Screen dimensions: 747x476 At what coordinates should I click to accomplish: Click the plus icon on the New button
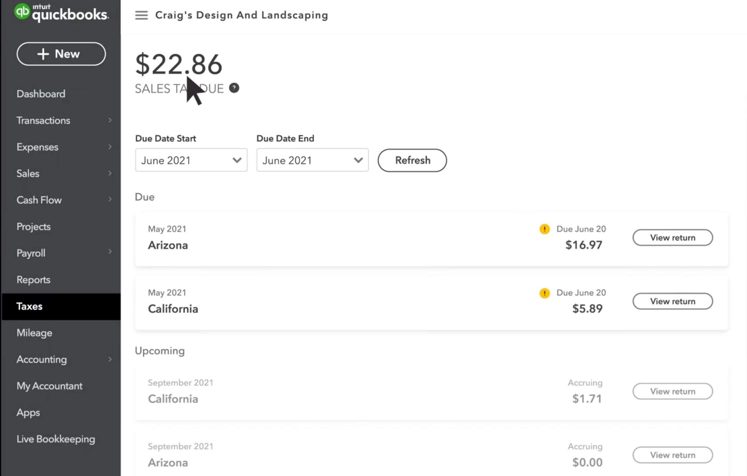(43, 54)
